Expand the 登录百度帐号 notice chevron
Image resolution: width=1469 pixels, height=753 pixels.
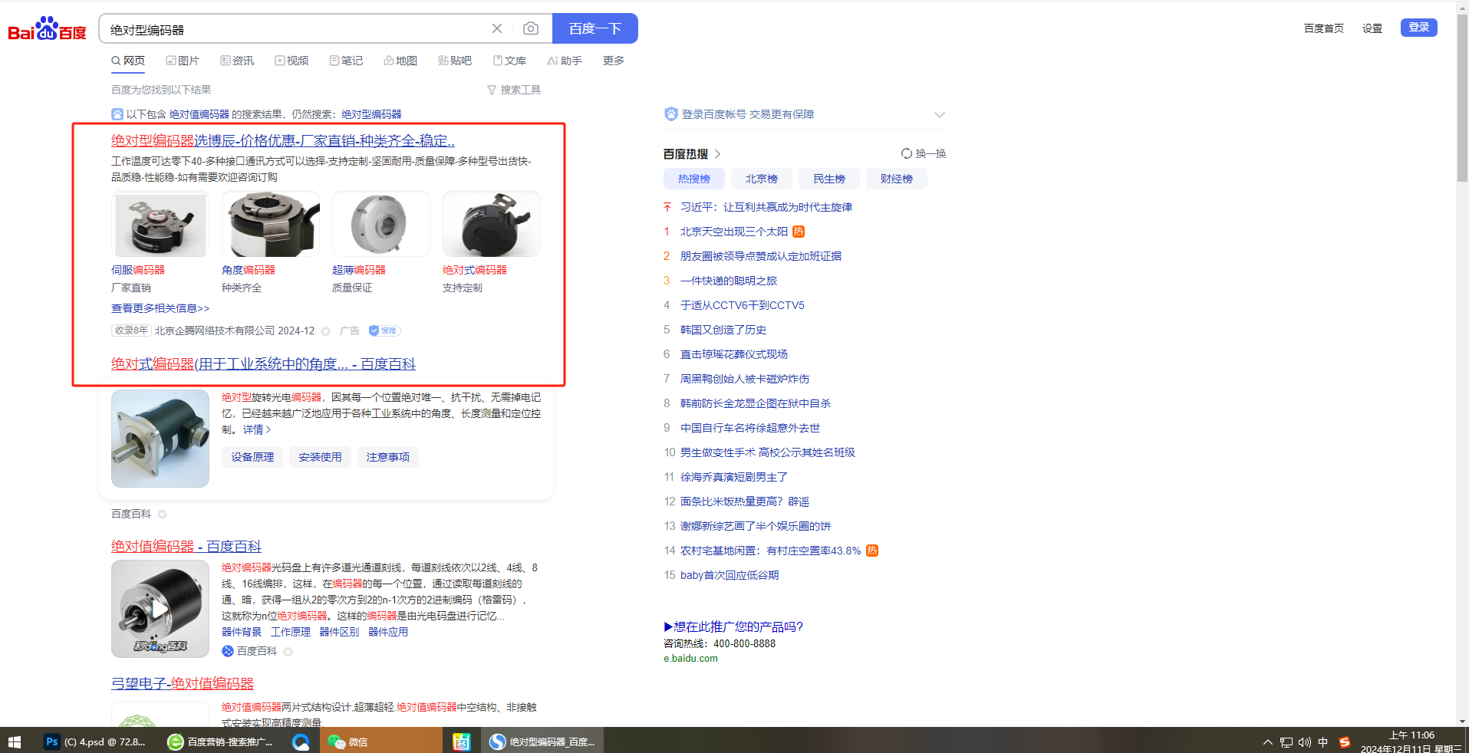coord(940,115)
